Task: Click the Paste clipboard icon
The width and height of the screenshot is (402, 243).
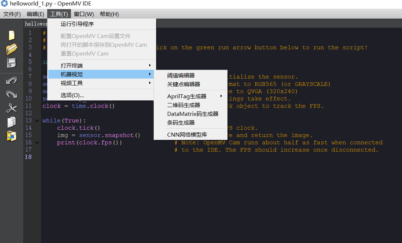Action: (12, 136)
